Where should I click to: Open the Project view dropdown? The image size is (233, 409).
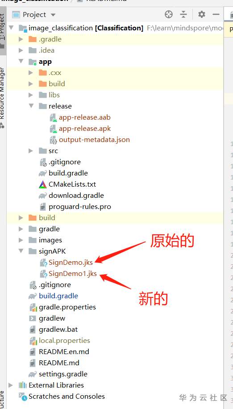[53, 15]
